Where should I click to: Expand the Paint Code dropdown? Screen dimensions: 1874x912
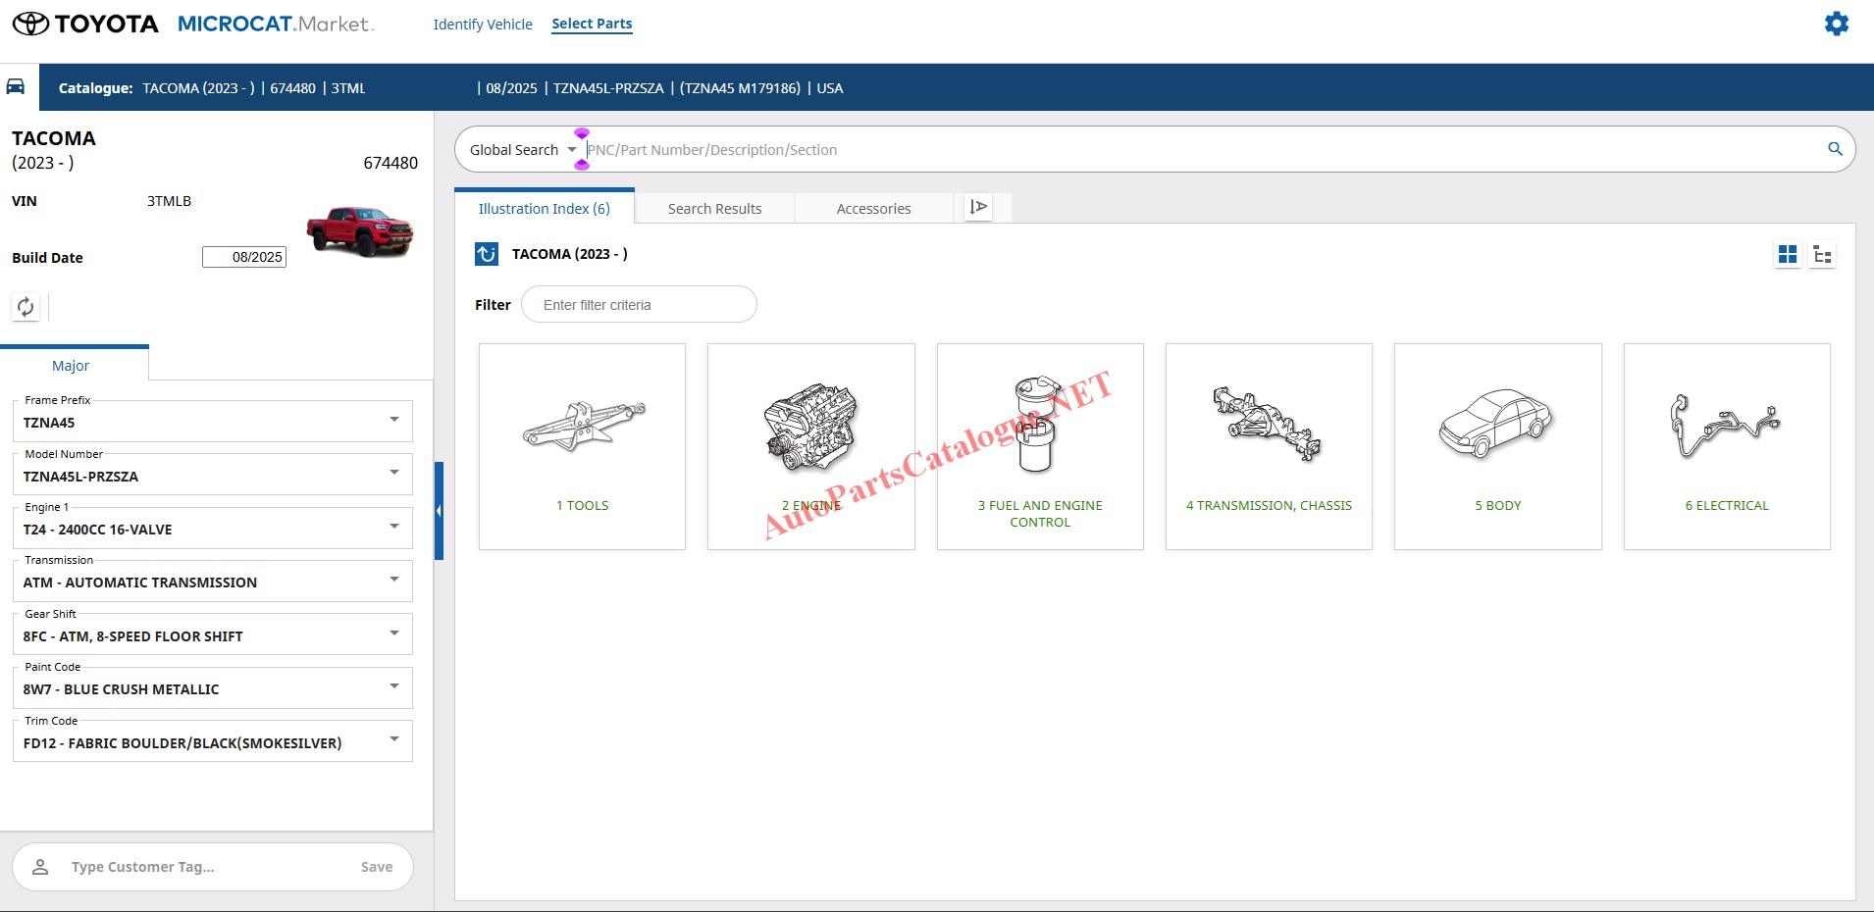pos(393,686)
